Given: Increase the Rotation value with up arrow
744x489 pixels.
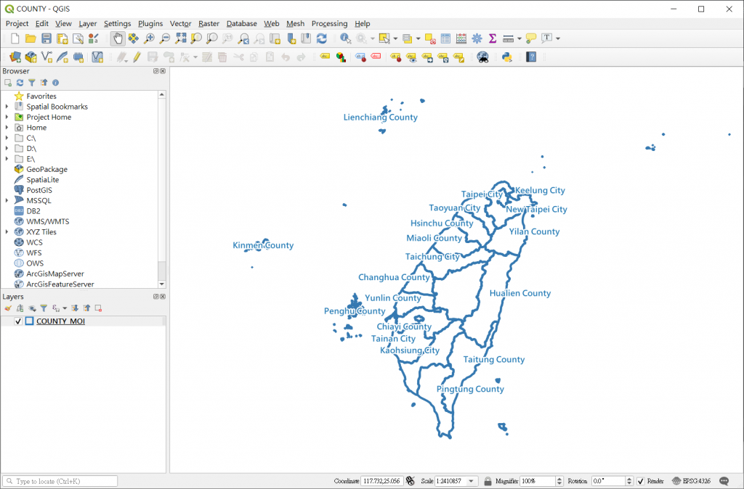Looking at the screenshot, I should tap(629, 479).
